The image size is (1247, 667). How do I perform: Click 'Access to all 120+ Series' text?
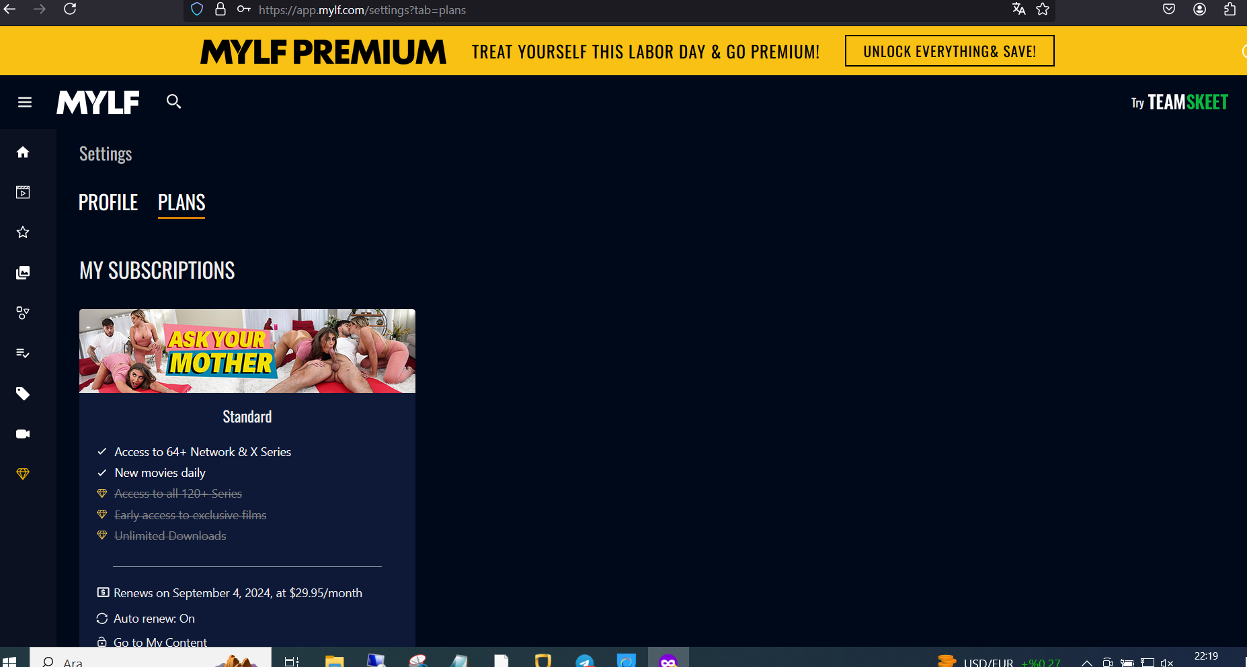(178, 494)
